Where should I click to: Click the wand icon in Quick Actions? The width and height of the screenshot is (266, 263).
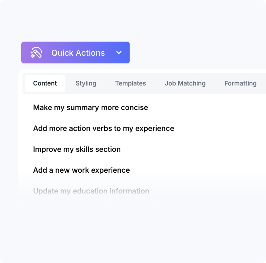[x=36, y=53]
